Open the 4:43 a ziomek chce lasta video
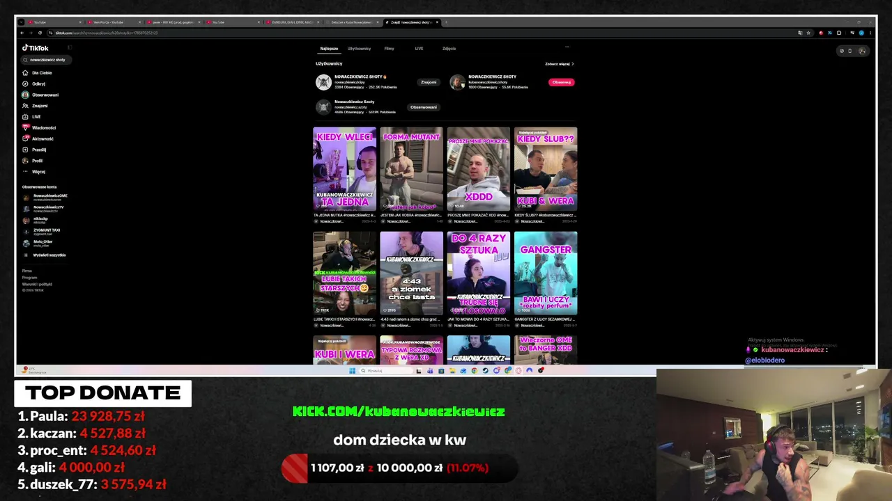The height and width of the screenshot is (501, 892). [x=411, y=273]
